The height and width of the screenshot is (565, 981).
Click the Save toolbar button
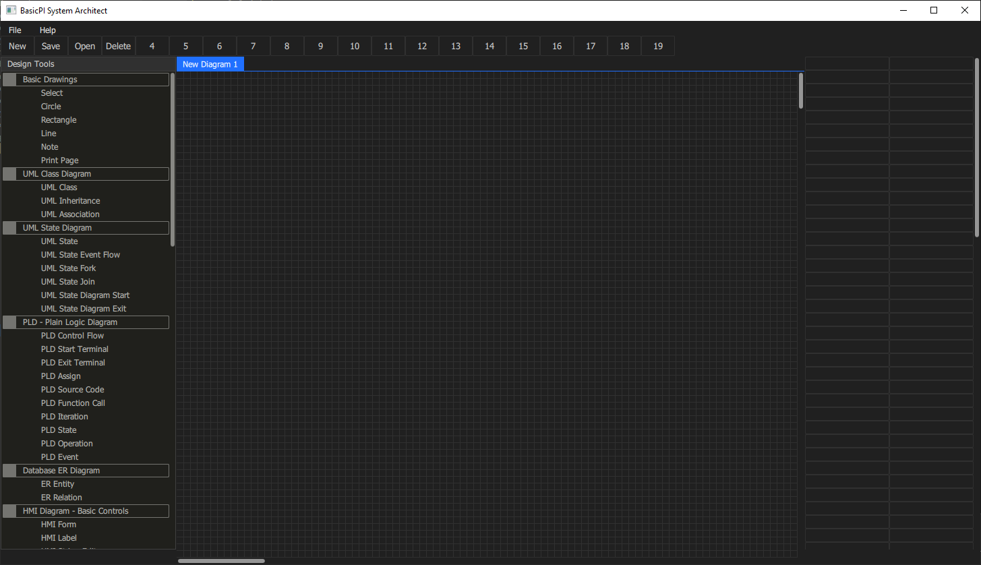51,46
